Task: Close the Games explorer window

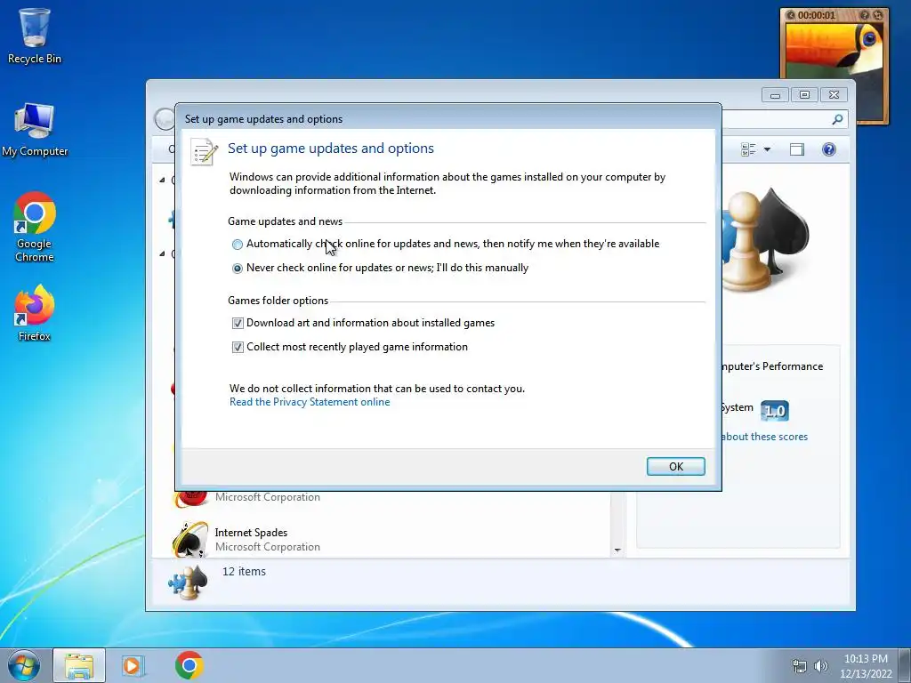Action: pyautogui.click(x=834, y=95)
